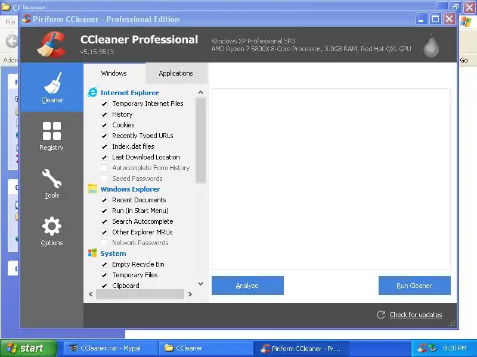
Task: Click horizontal scroll right arrow
Action: pyautogui.click(x=190, y=294)
